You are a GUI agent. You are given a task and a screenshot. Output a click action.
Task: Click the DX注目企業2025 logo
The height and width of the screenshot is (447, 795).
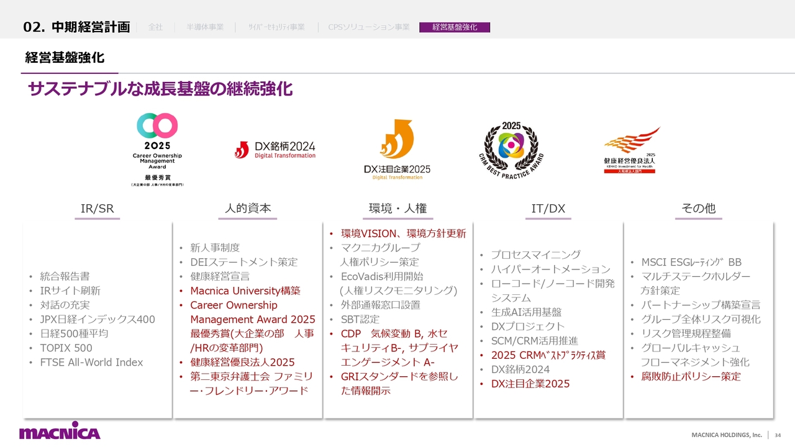point(397,150)
